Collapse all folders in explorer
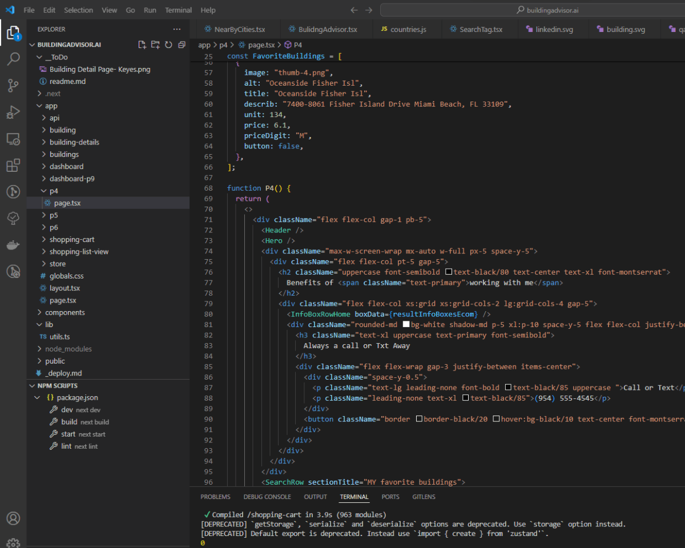The height and width of the screenshot is (548, 685). [182, 45]
